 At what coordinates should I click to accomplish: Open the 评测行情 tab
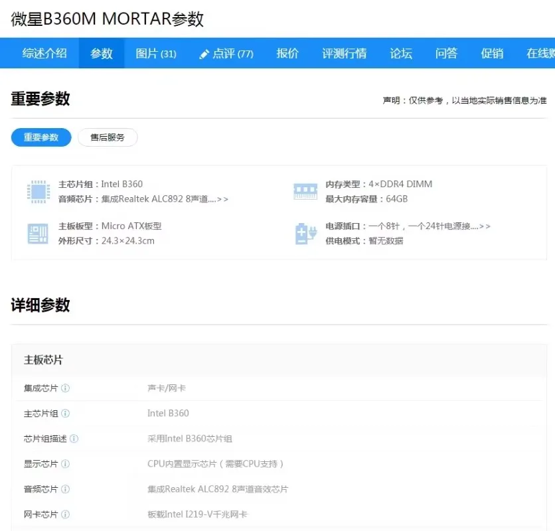click(x=344, y=54)
